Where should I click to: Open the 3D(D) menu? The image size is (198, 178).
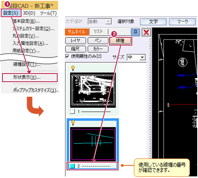[29, 13]
